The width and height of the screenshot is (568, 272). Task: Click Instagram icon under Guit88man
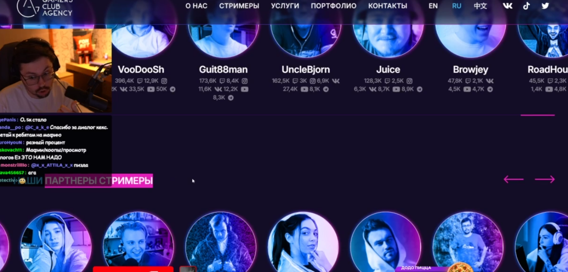click(x=245, y=81)
